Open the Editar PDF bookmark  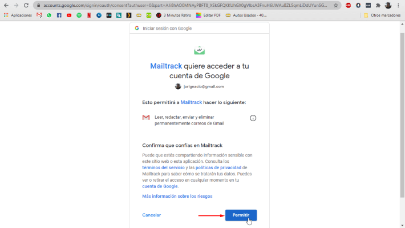[208, 15]
